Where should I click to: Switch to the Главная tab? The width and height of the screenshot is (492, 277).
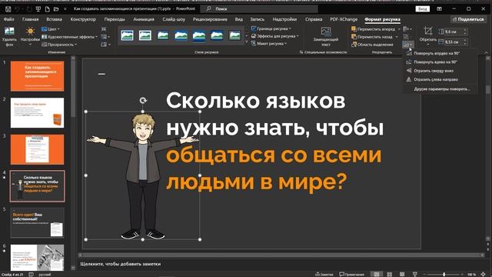31,19
